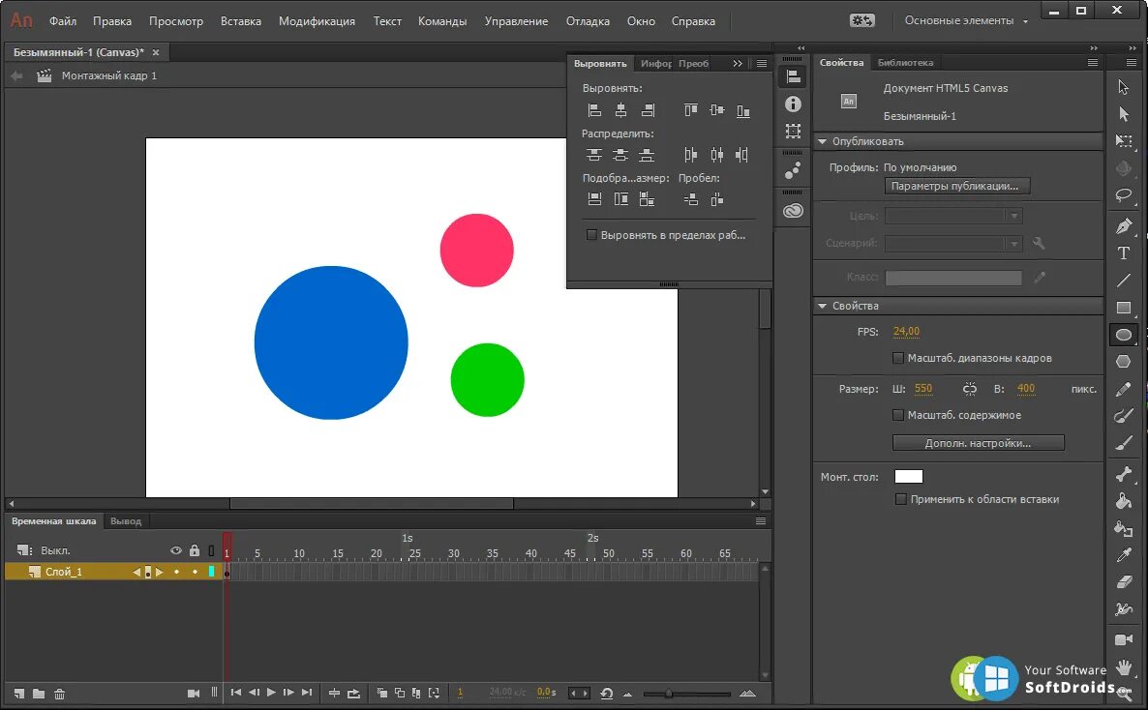
Task: Click 'Параметры публикации...' button
Action: tap(956, 186)
